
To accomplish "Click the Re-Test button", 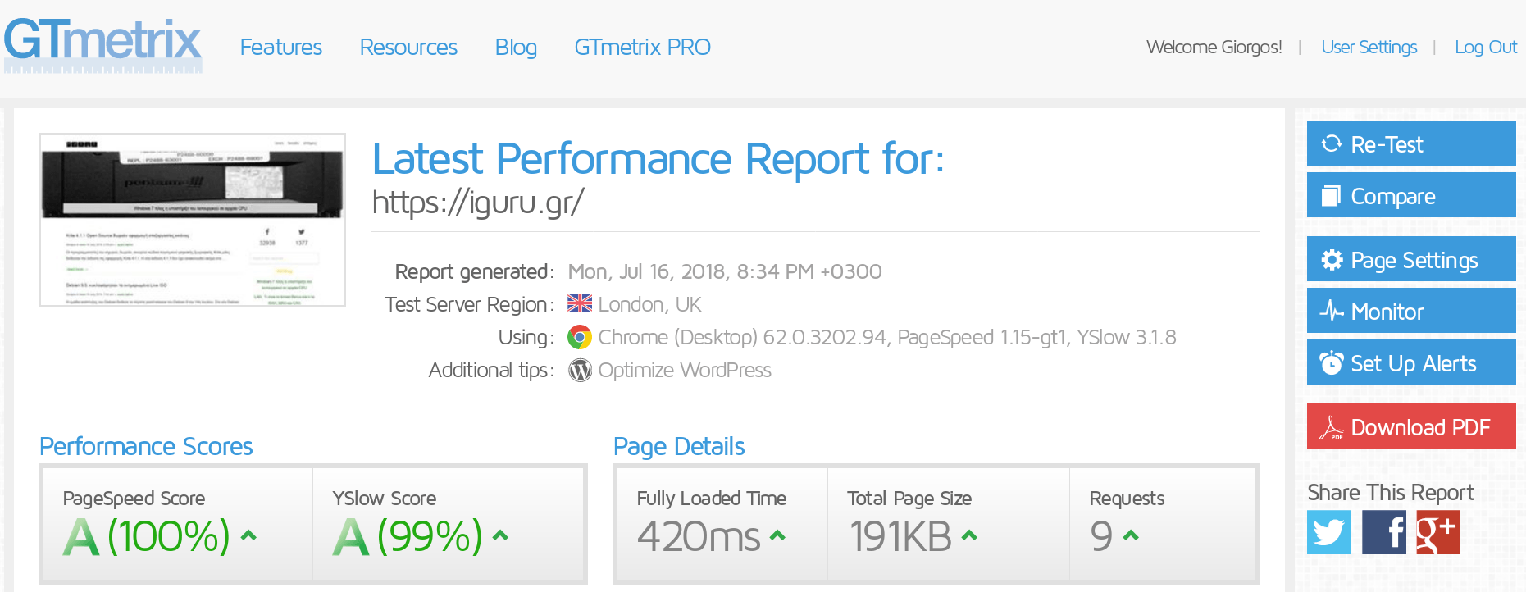I will coord(1411,143).
